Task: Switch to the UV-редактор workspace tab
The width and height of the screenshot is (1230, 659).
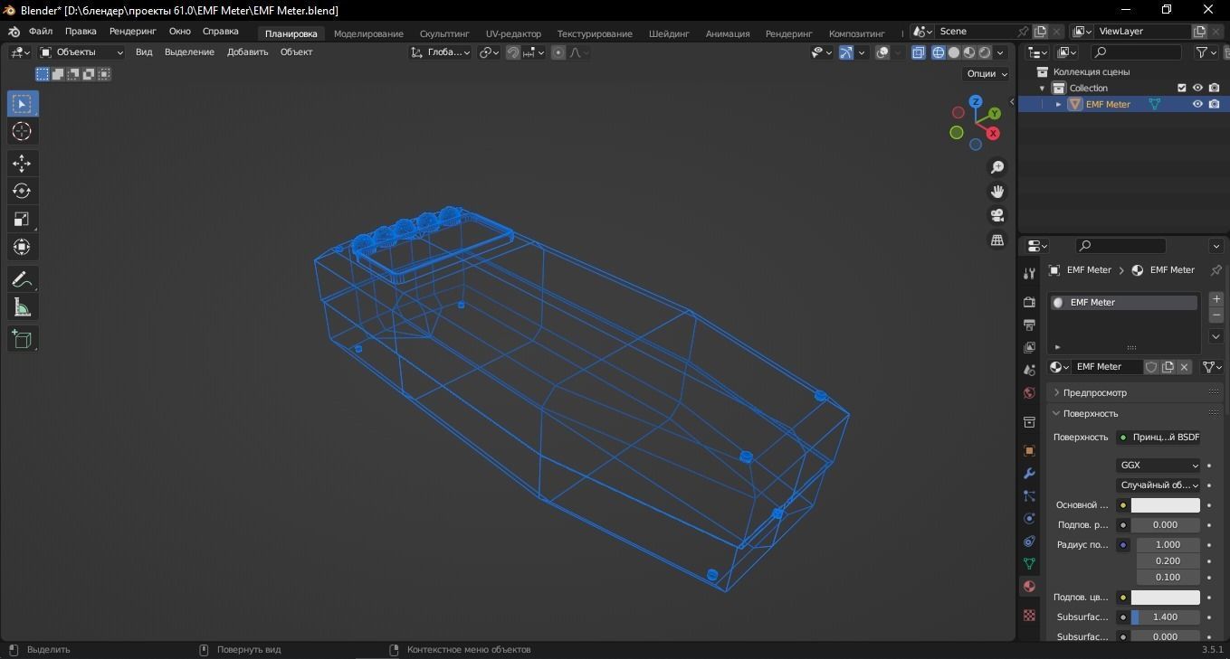Action: (513, 33)
